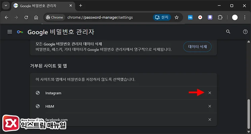
Task: Click the 데이터 삭제 button
Action: click(x=197, y=47)
